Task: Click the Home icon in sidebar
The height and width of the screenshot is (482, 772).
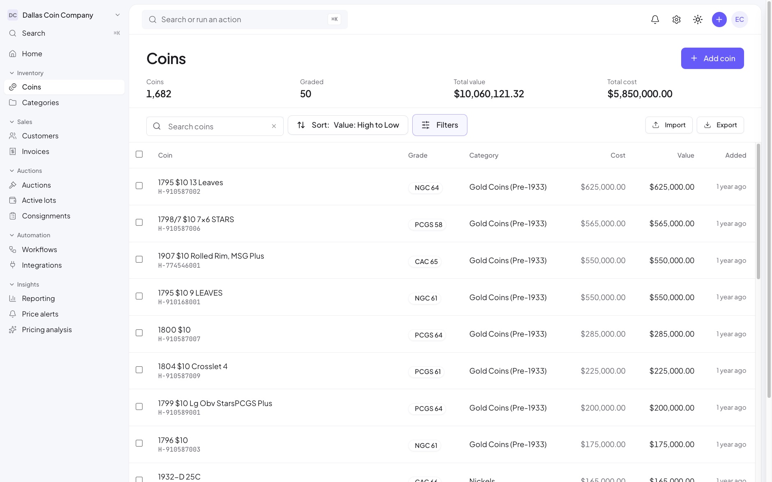Action: pyautogui.click(x=13, y=54)
